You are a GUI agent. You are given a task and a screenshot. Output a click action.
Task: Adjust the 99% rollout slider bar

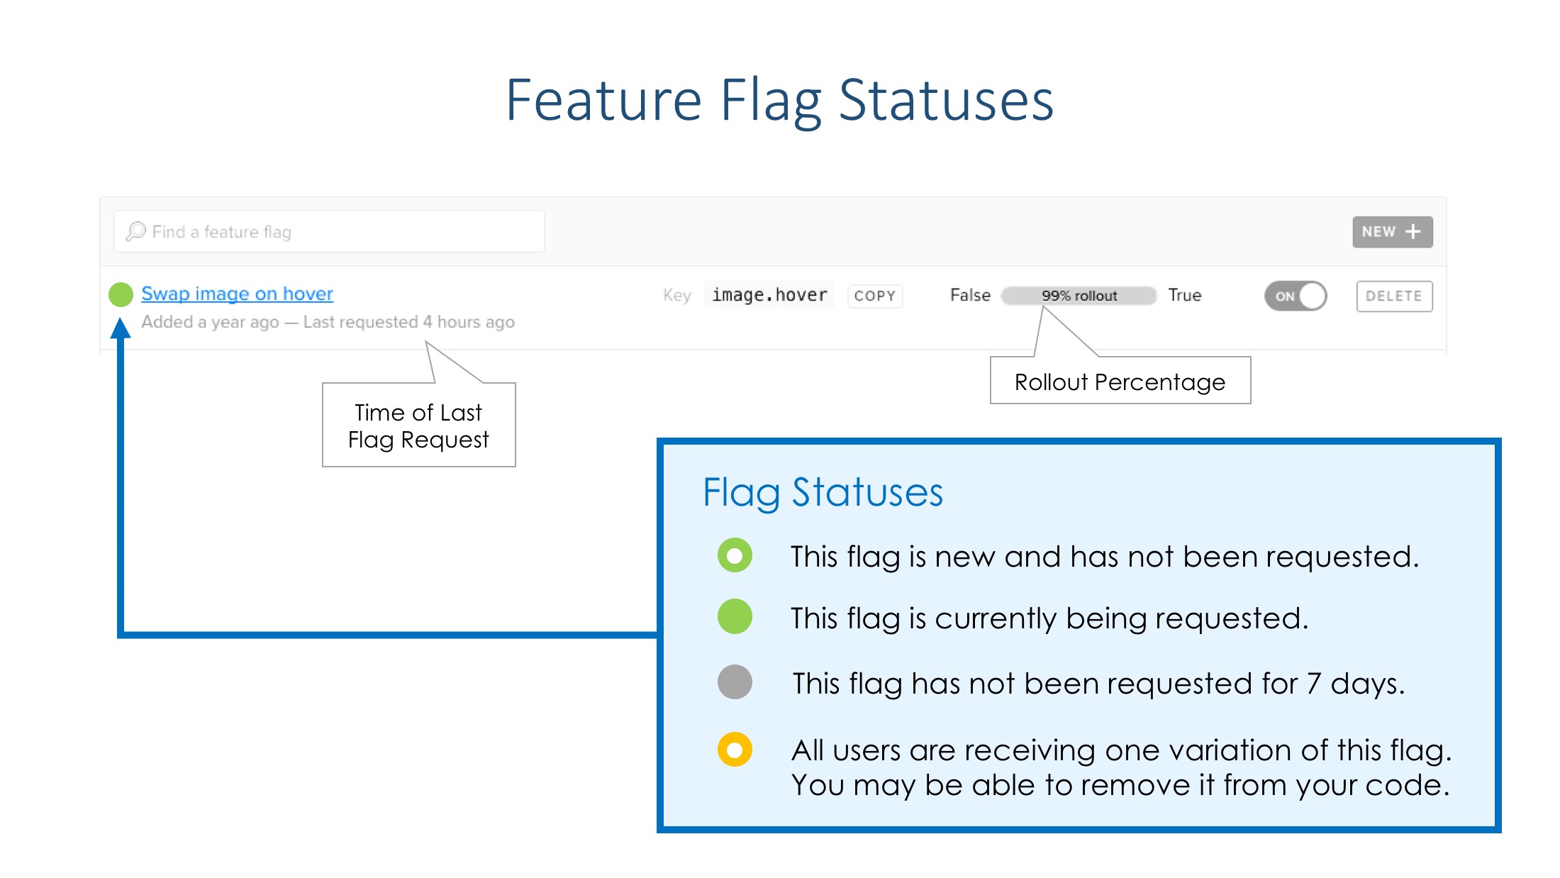pyautogui.click(x=1079, y=296)
